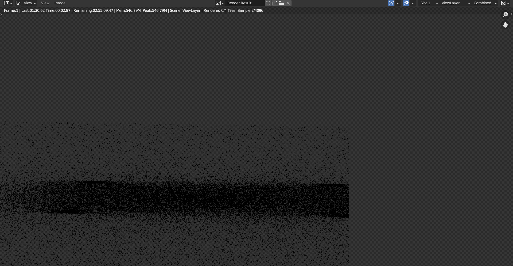Open display channels dropdown
The image size is (513, 266).
click(x=505, y=3)
